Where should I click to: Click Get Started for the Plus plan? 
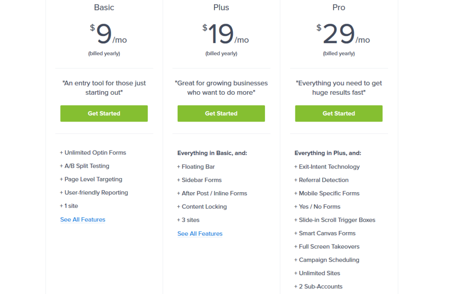point(221,113)
